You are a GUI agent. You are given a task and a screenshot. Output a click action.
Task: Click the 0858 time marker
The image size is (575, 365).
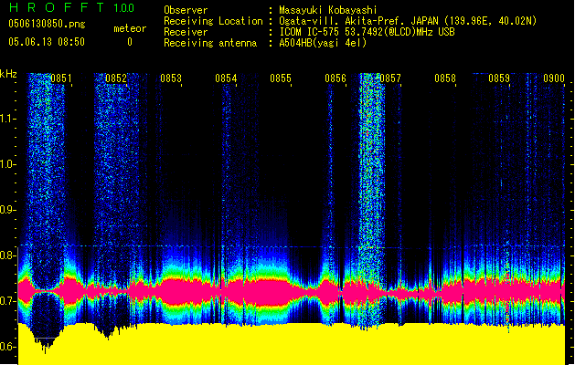click(x=445, y=78)
